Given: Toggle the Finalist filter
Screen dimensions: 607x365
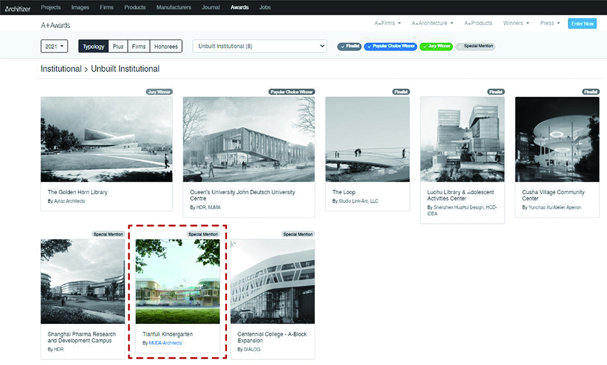Looking at the screenshot, I should [x=349, y=47].
